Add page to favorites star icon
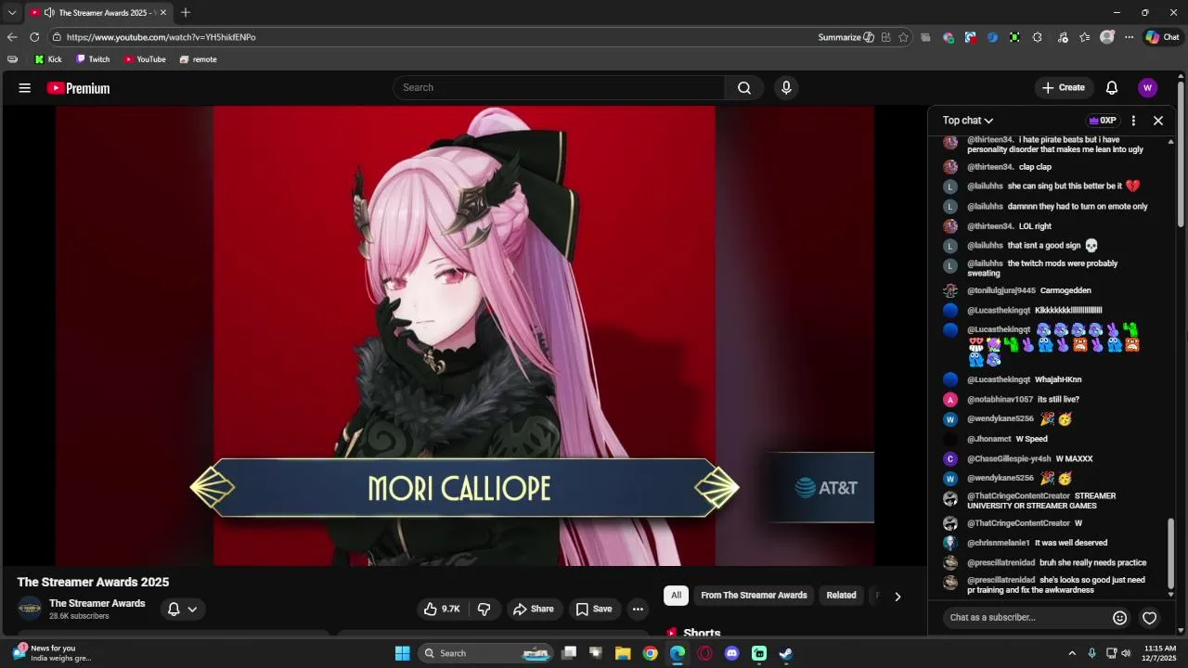 [x=903, y=37]
